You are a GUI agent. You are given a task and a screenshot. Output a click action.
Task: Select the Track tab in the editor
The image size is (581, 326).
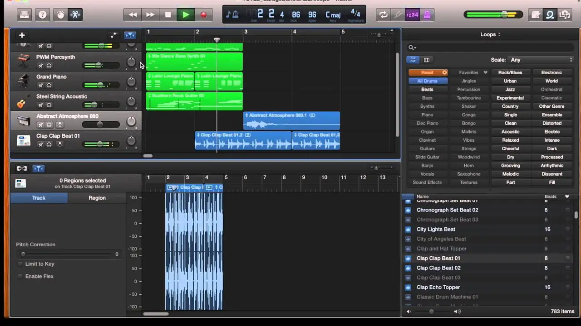tap(39, 197)
